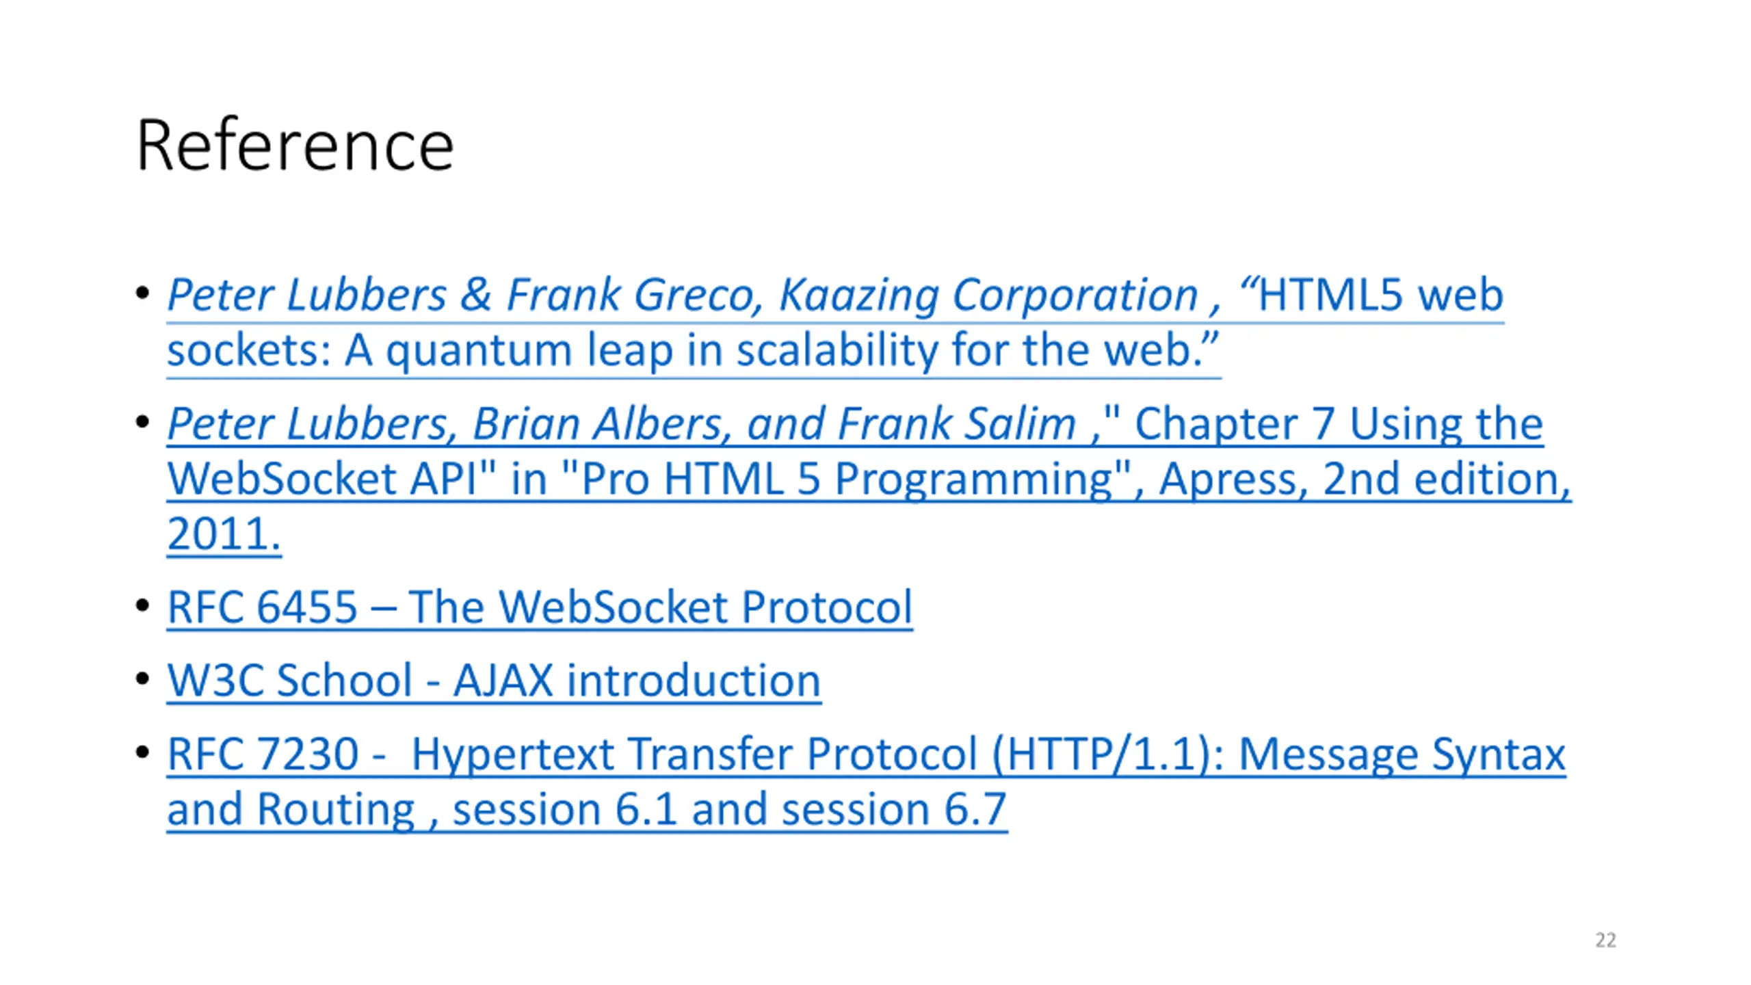Click the "Peter Lubbers & Frank Greco" author text

(464, 295)
